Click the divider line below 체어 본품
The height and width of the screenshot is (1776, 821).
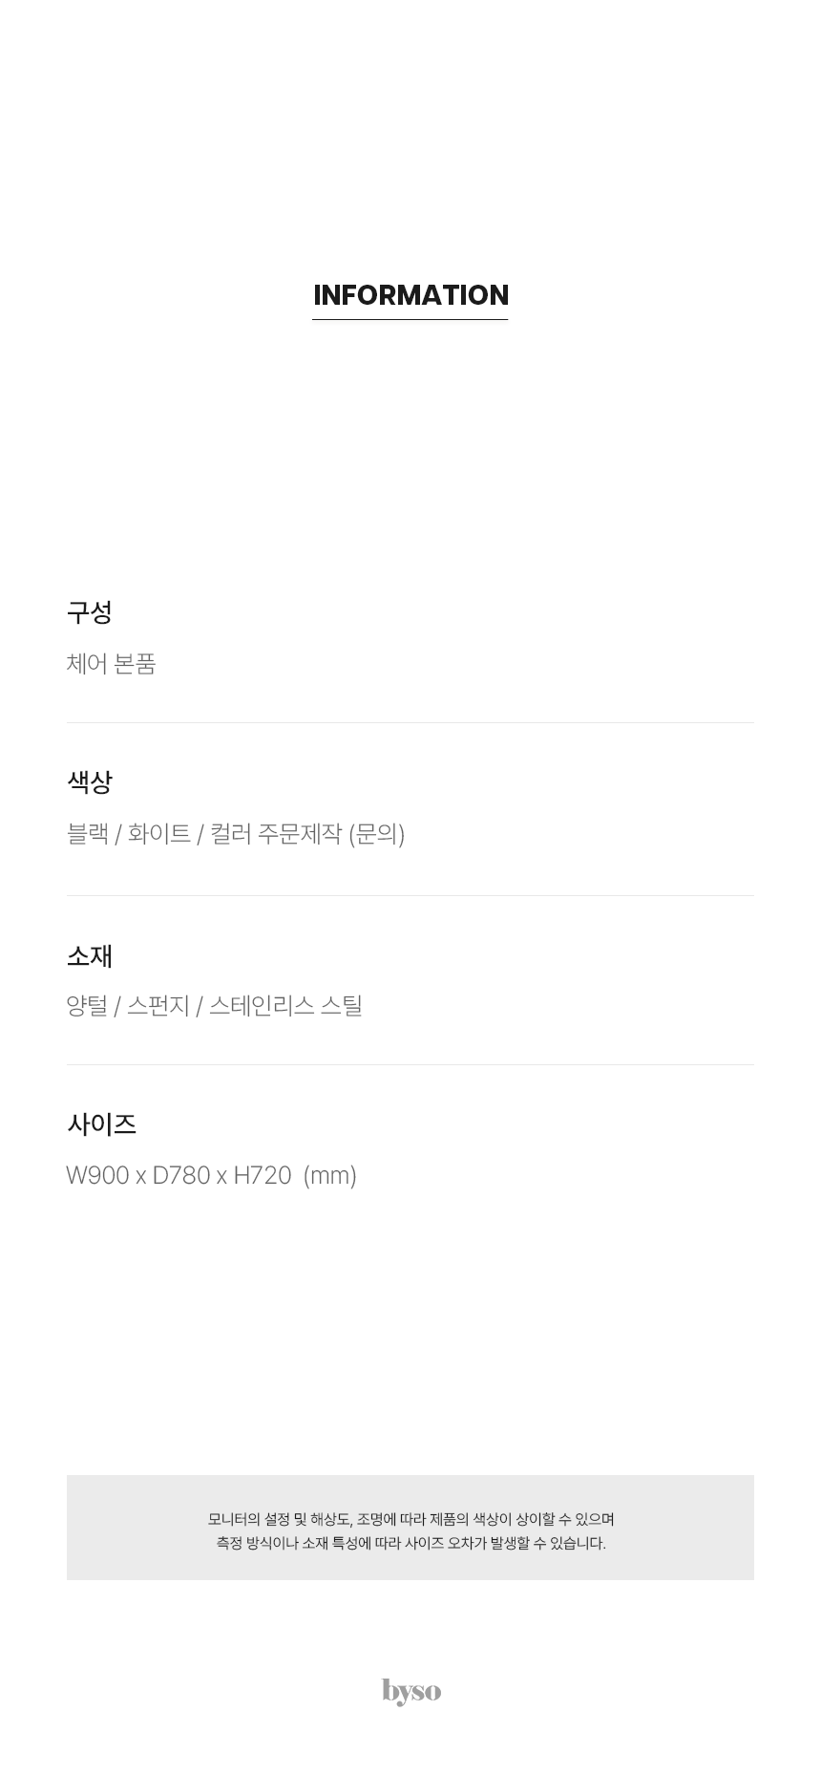[410, 723]
